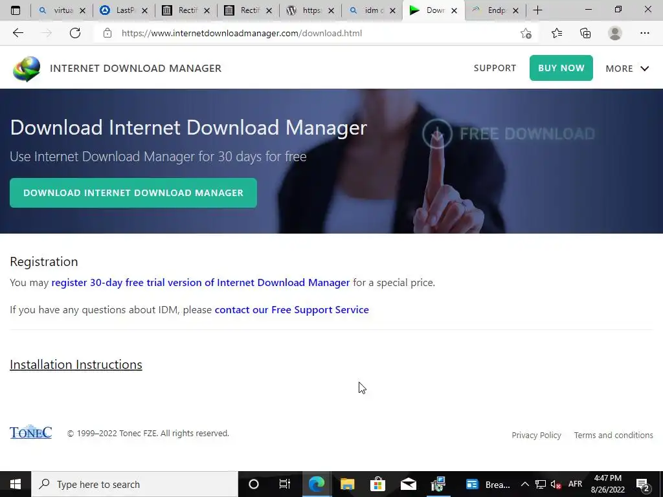Close the idm search tab
663x497 pixels.
tap(393, 10)
